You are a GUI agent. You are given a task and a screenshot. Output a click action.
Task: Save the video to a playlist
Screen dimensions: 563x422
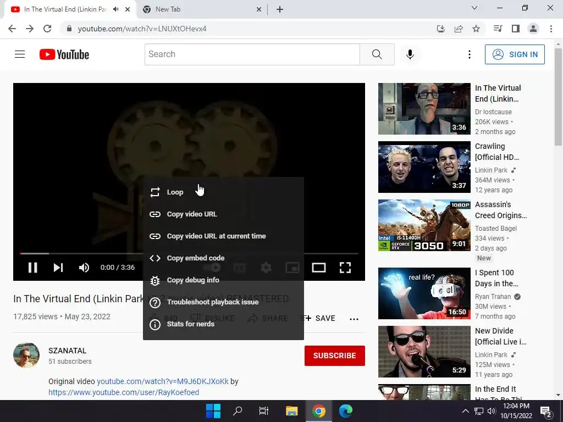click(x=318, y=318)
